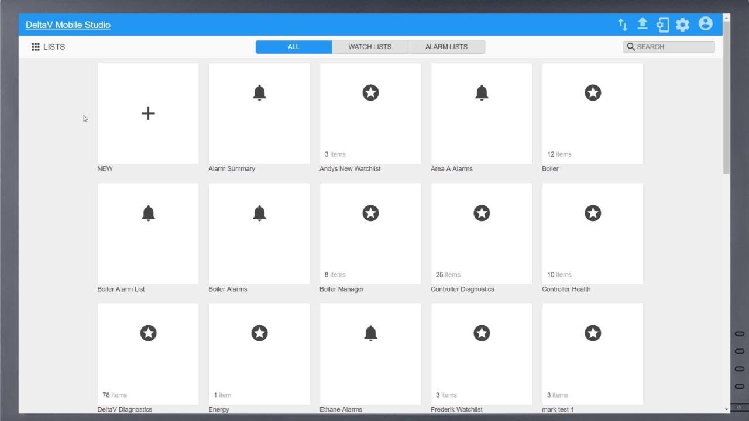Open the Controller Diagnostics list name
The image size is (749, 421).
point(462,289)
